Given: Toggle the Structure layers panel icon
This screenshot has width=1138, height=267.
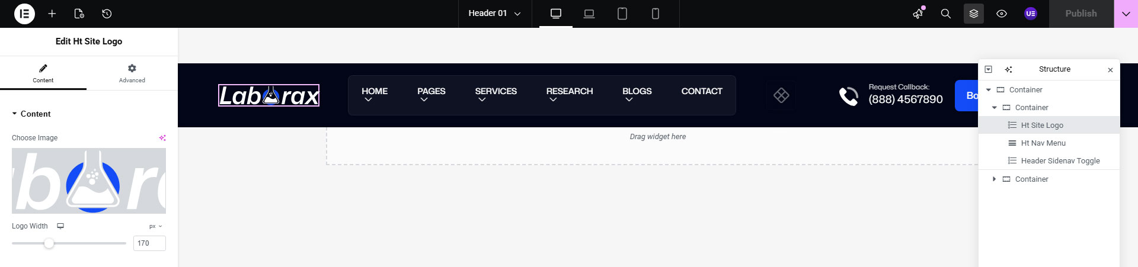Looking at the screenshot, I should 973,14.
